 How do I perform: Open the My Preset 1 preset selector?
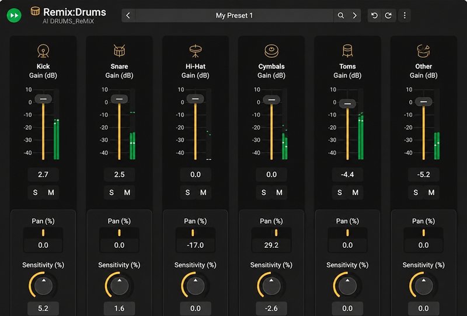(x=234, y=16)
